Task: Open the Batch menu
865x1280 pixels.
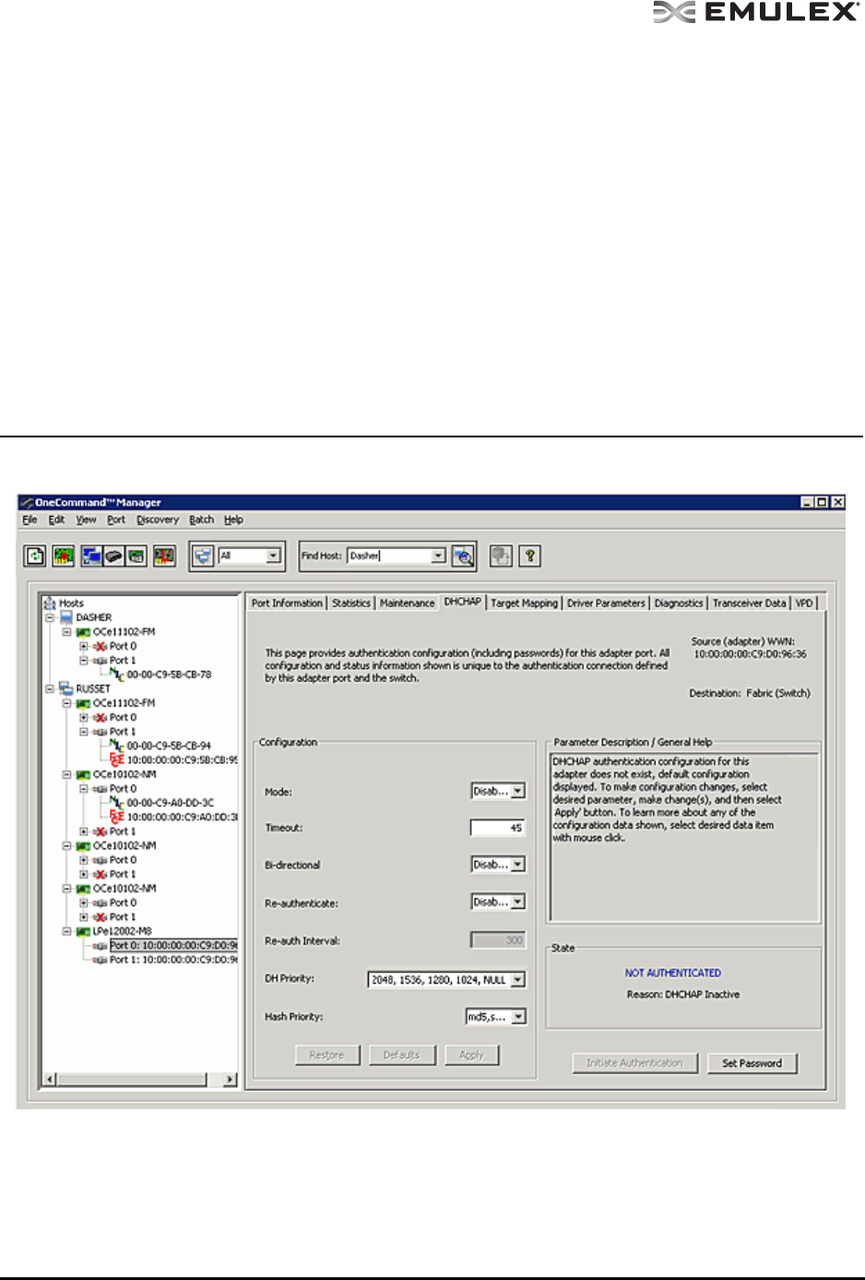Action: tap(201, 520)
